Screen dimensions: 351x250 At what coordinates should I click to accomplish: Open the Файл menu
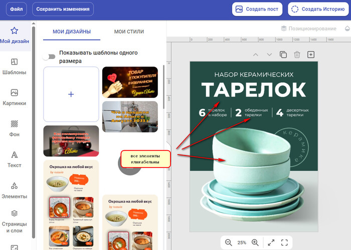[16, 9]
